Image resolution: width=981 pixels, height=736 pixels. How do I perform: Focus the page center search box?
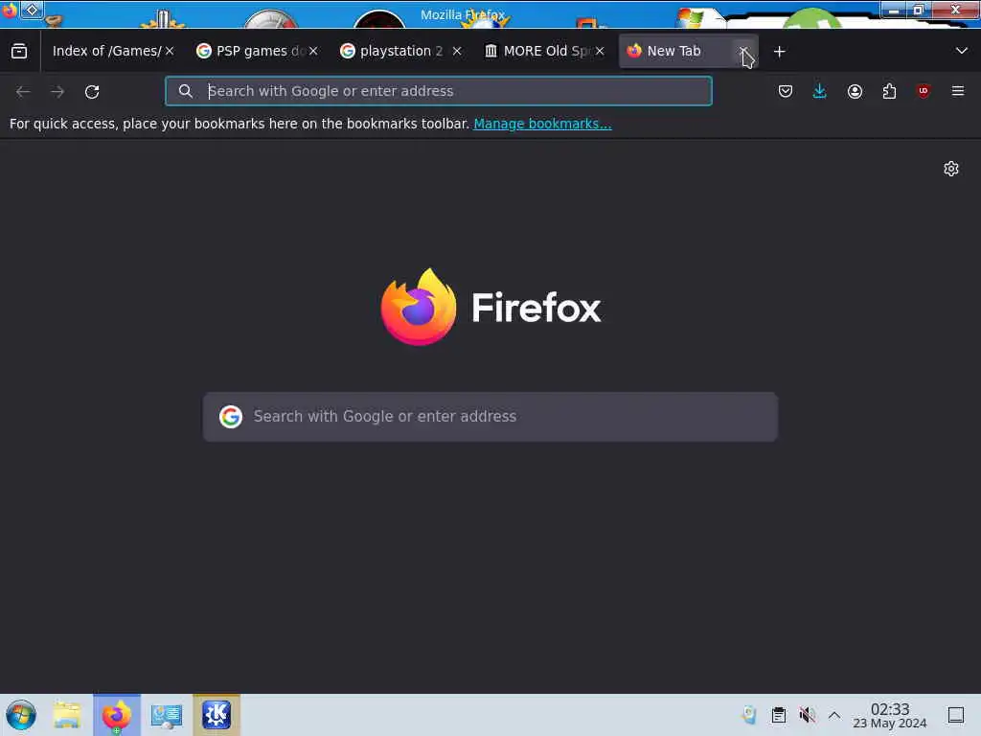click(490, 417)
